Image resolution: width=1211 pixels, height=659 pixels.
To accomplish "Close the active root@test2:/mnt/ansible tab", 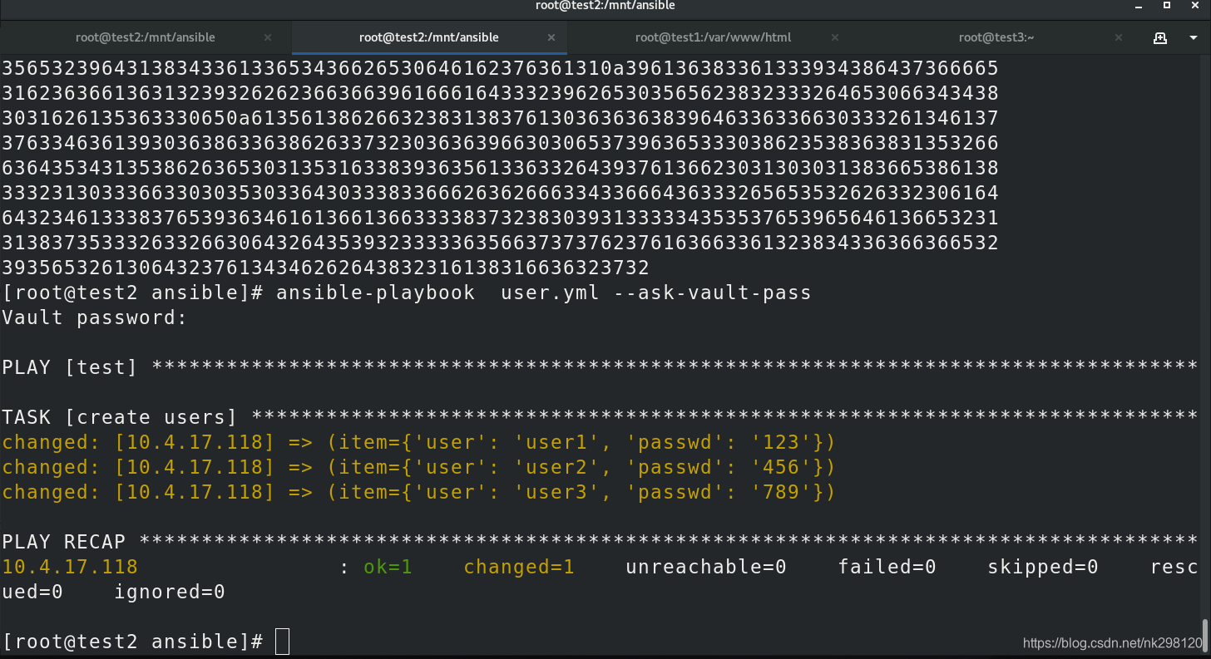I will pyautogui.click(x=551, y=37).
